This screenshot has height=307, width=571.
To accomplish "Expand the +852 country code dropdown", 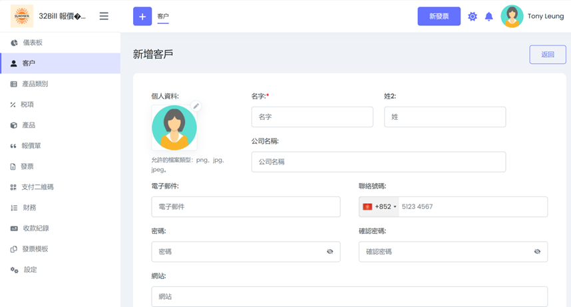I will (379, 207).
